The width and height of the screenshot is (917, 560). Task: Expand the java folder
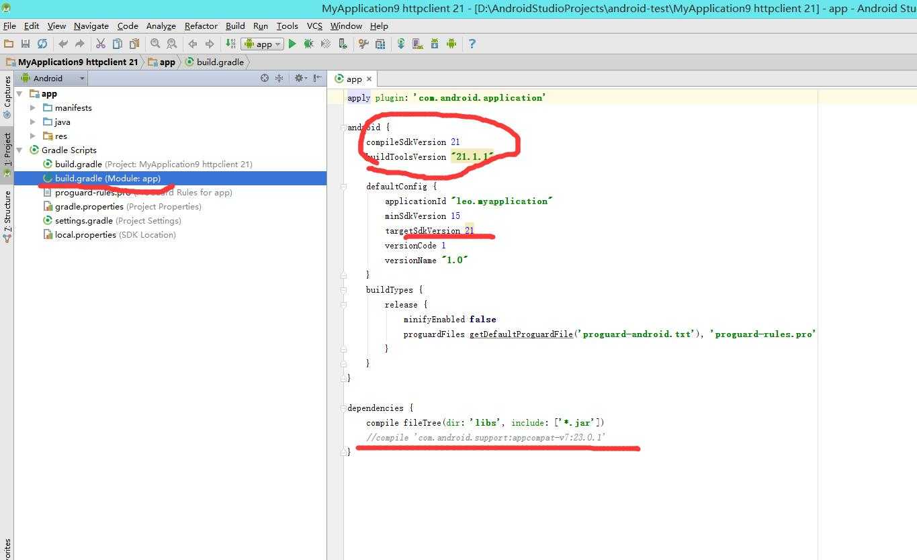pos(33,122)
